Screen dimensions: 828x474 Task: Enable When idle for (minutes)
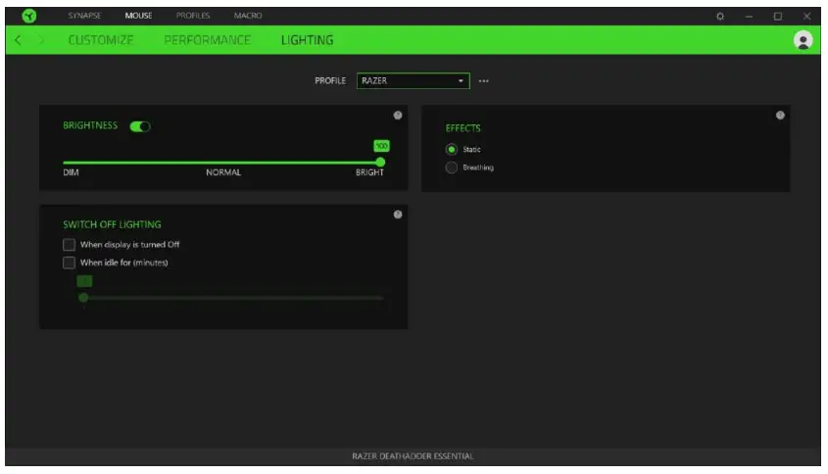click(69, 262)
